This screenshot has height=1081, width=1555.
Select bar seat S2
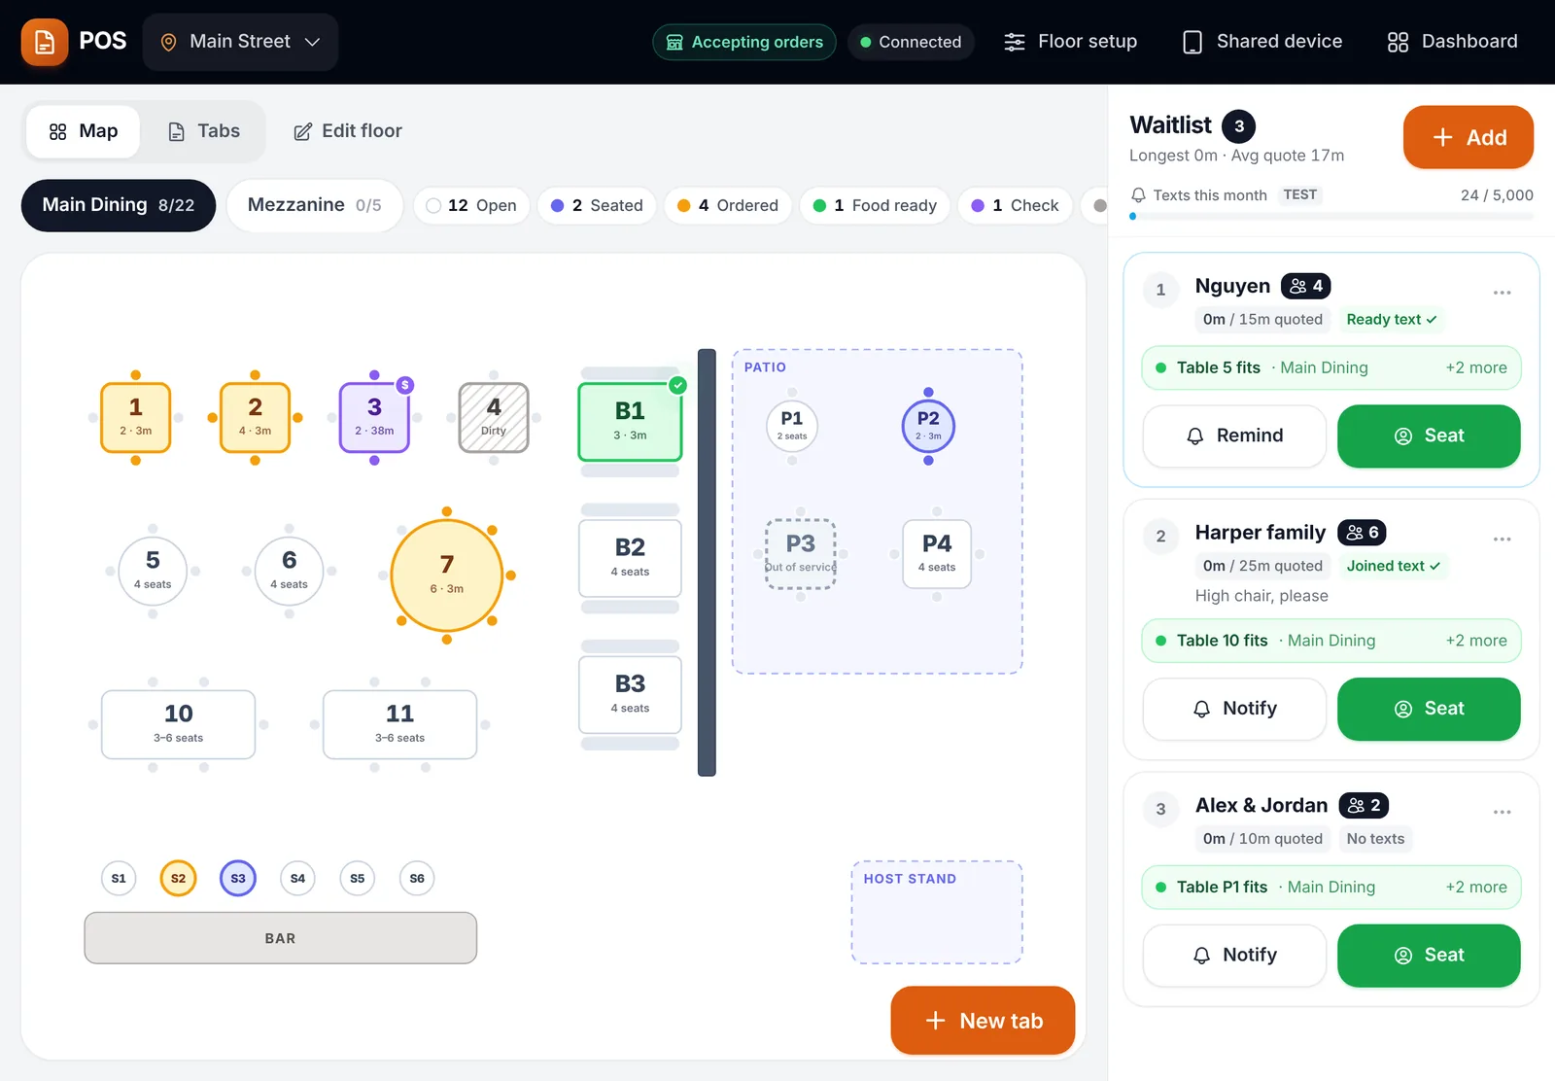click(x=179, y=878)
